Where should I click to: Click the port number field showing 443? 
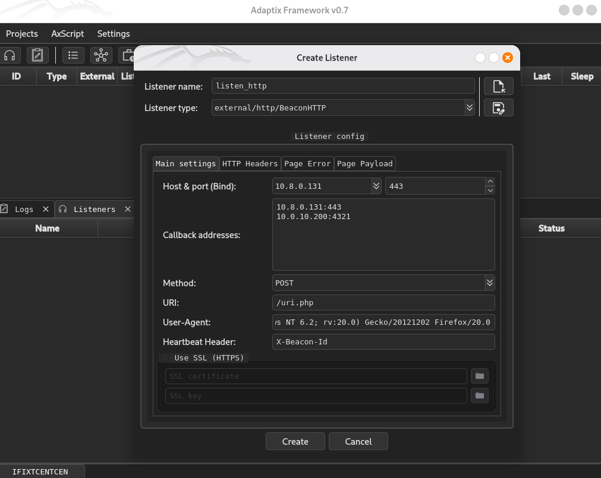coord(435,186)
